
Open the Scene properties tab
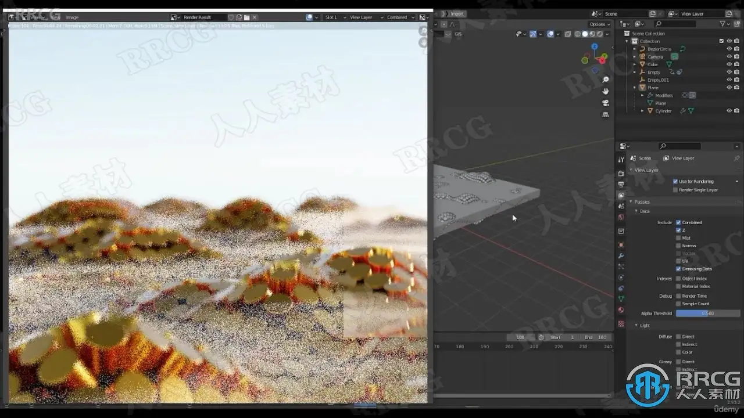tap(621, 206)
